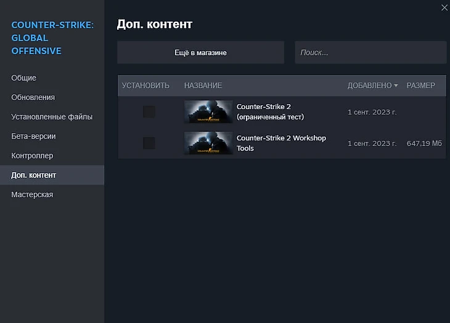The height and width of the screenshot is (323, 450).
Task: Click the Counter-Strike 2 Workshop Tools thumbnail
Action: (208, 143)
